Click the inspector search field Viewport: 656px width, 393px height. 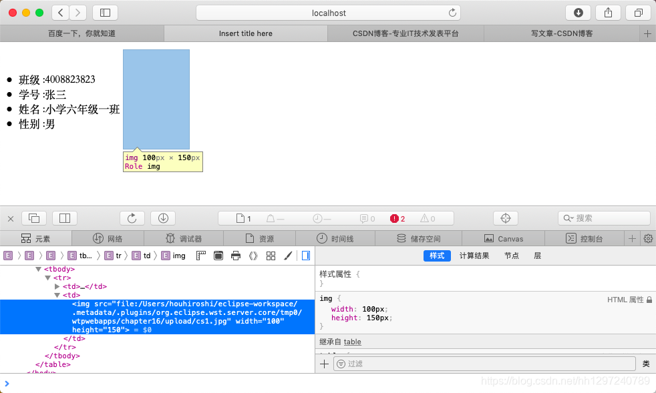(604, 218)
